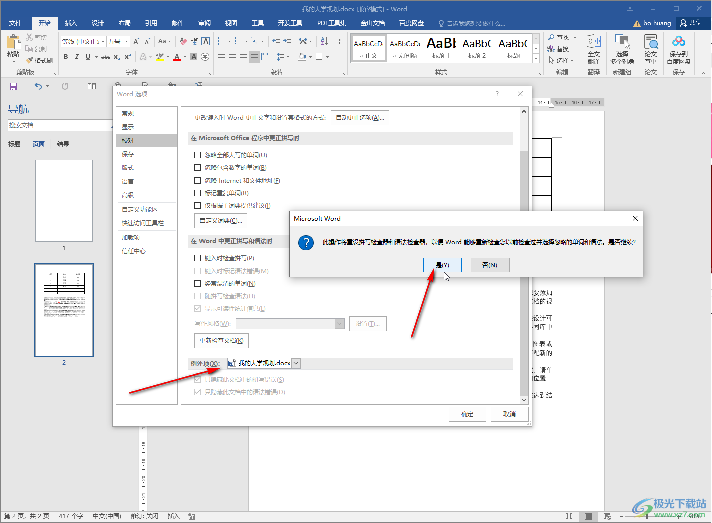The height and width of the screenshot is (523, 712).
Task: Select 高级 in Word options list
Action: (147, 195)
